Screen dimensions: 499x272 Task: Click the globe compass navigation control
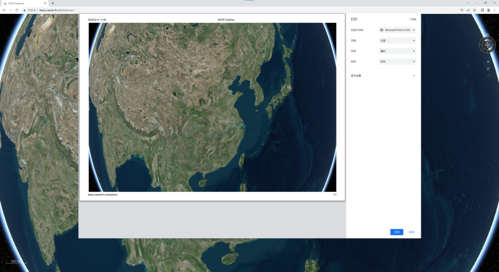487,45
